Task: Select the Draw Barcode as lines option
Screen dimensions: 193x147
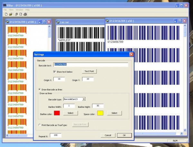Action: [40, 89]
